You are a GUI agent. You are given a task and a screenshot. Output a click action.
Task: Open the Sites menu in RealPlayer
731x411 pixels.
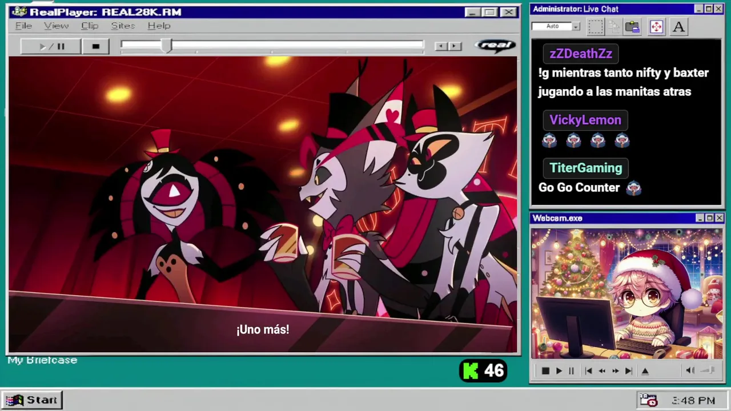[123, 26]
